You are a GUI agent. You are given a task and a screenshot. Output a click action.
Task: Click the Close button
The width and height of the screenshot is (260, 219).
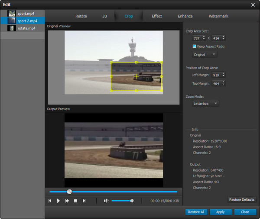point(245,212)
